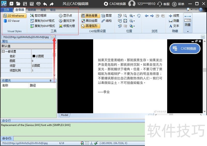This screenshot has width=207, height=146.
Task: Toggle 黑色背景 black background mode
Action: click(90, 16)
